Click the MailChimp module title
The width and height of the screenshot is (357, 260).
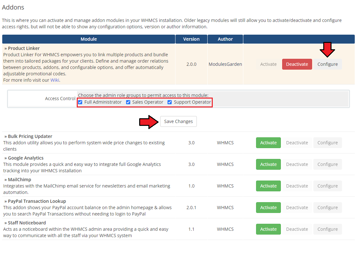(19, 180)
